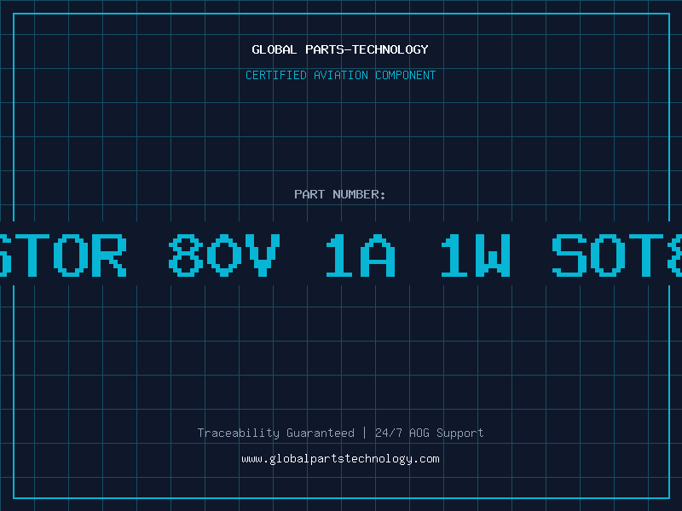Click the 1W text in part number
Image resolution: width=682 pixels, height=511 pixels.
click(475, 255)
